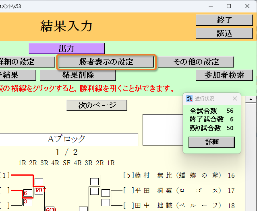Click horizontal line left of 平田 洞察
Viewport: 257px width, 211px height.
116,191
